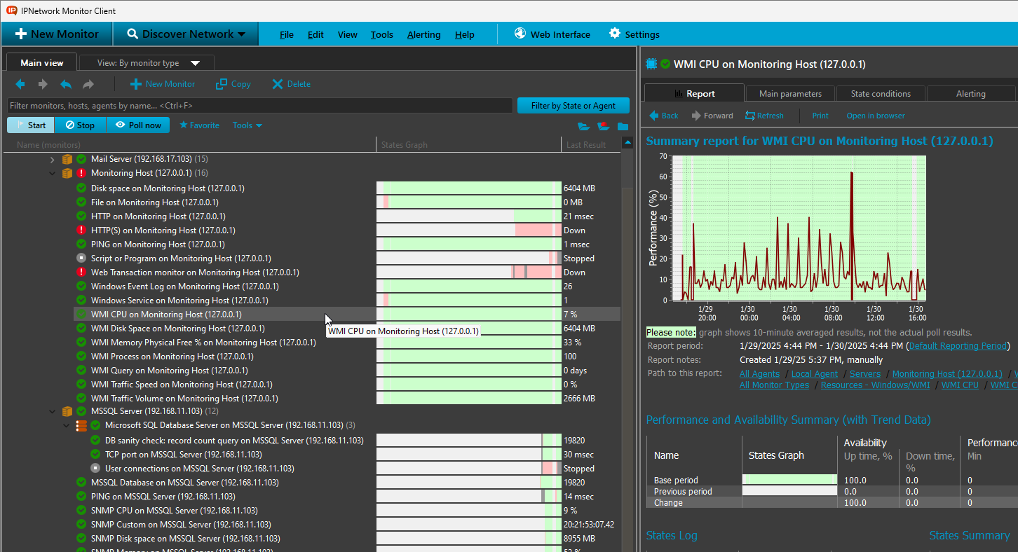Open the Default Reporting Period link
The height and width of the screenshot is (552, 1018).
coord(958,345)
